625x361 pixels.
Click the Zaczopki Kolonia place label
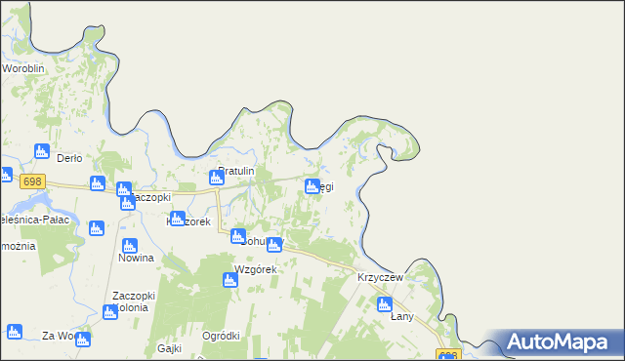pos(134,301)
